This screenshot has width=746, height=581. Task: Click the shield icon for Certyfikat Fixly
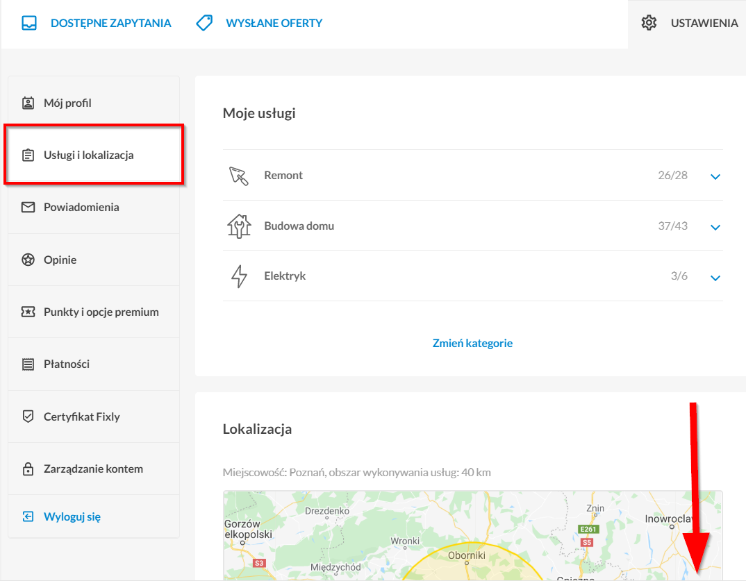[x=28, y=416]
